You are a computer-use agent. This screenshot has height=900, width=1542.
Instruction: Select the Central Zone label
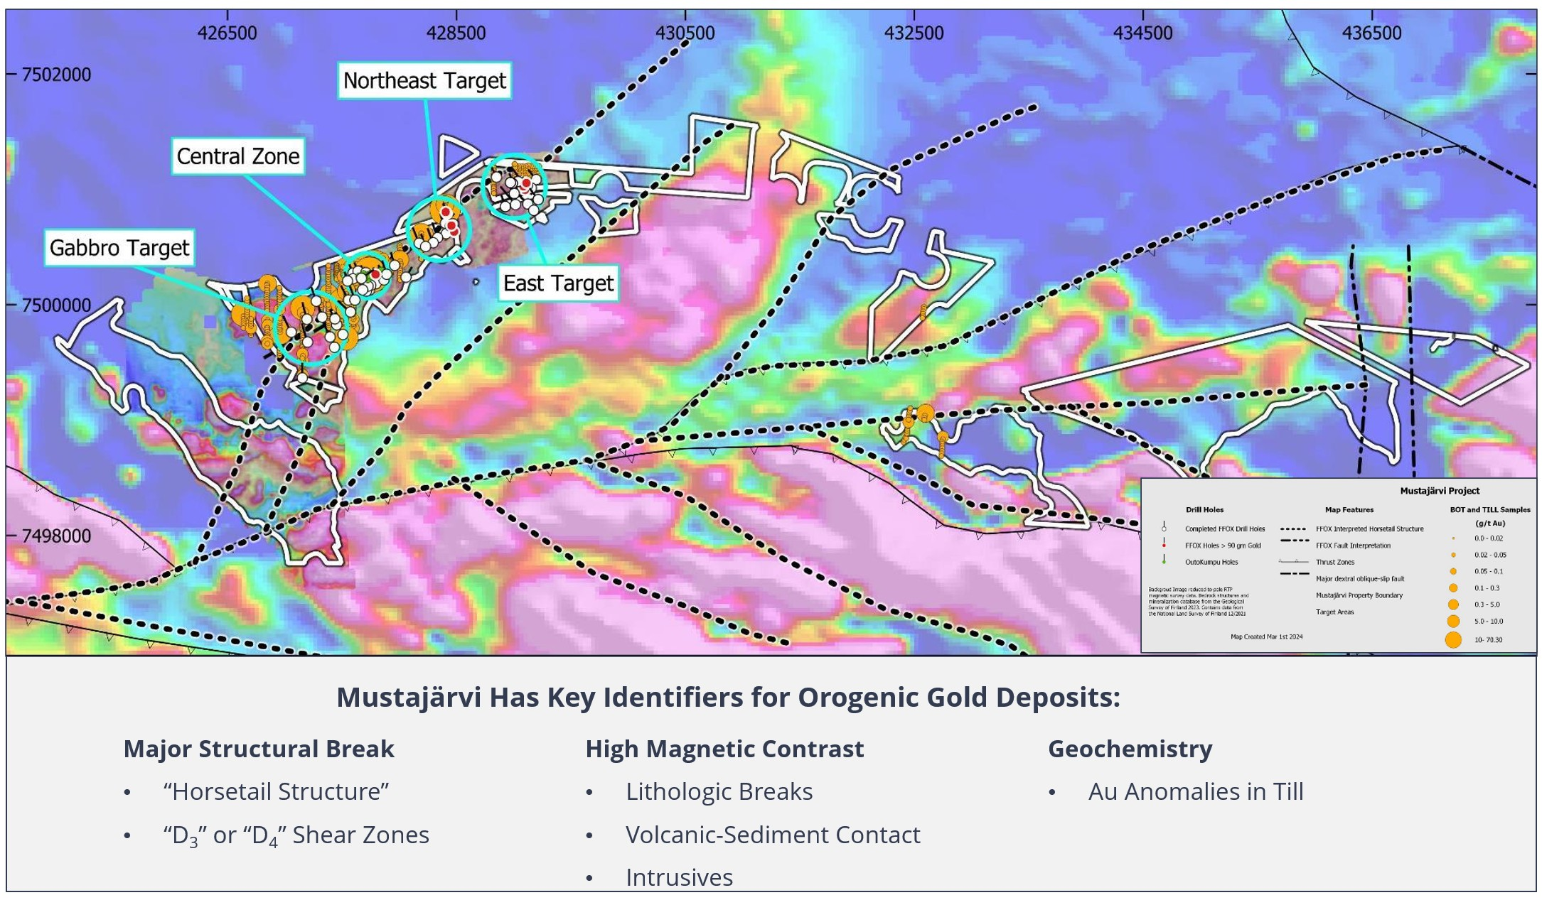tap(238, 156)
